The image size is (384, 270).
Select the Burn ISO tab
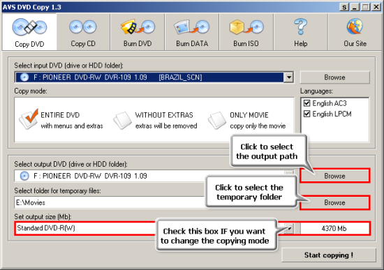click(246, 32)
